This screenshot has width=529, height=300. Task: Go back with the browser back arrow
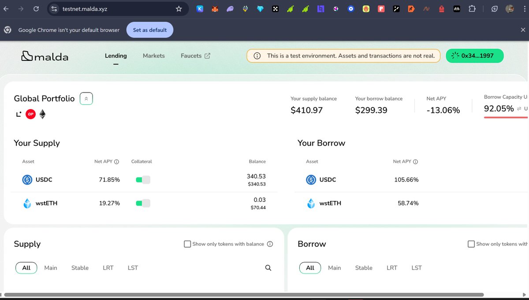point(6,9)
